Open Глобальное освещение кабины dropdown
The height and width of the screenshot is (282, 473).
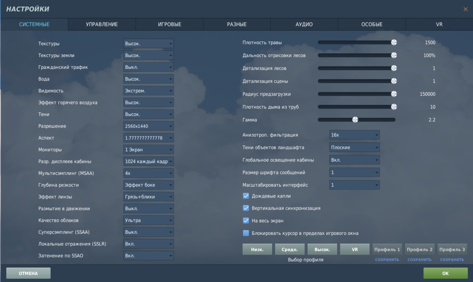354,160
